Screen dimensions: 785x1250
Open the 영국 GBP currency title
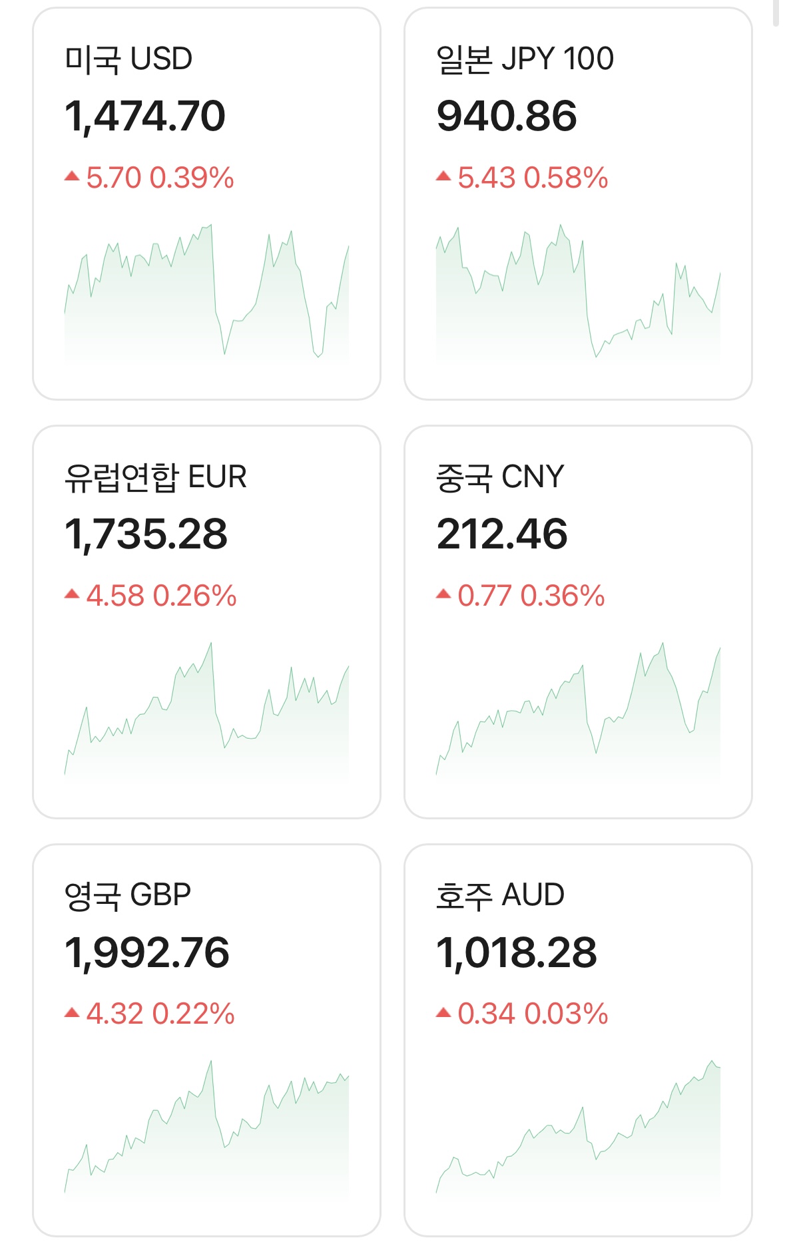[x=128, y=895]
